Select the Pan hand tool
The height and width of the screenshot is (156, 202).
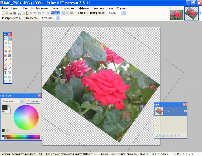click(10, 51)
